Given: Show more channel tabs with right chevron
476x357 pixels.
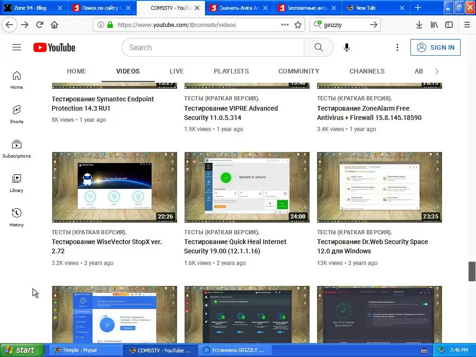Looking at the screenshot, I should (437, 71).
